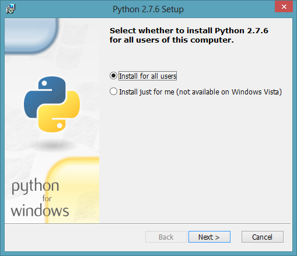Click the bold Select whether to install heading
The image size is (297, 256).
(x=189, y=35)
